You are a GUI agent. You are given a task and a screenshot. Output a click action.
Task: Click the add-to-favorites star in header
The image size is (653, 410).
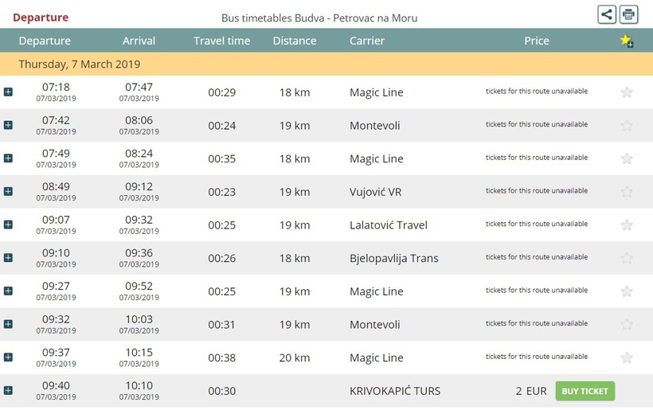[627, 41]
